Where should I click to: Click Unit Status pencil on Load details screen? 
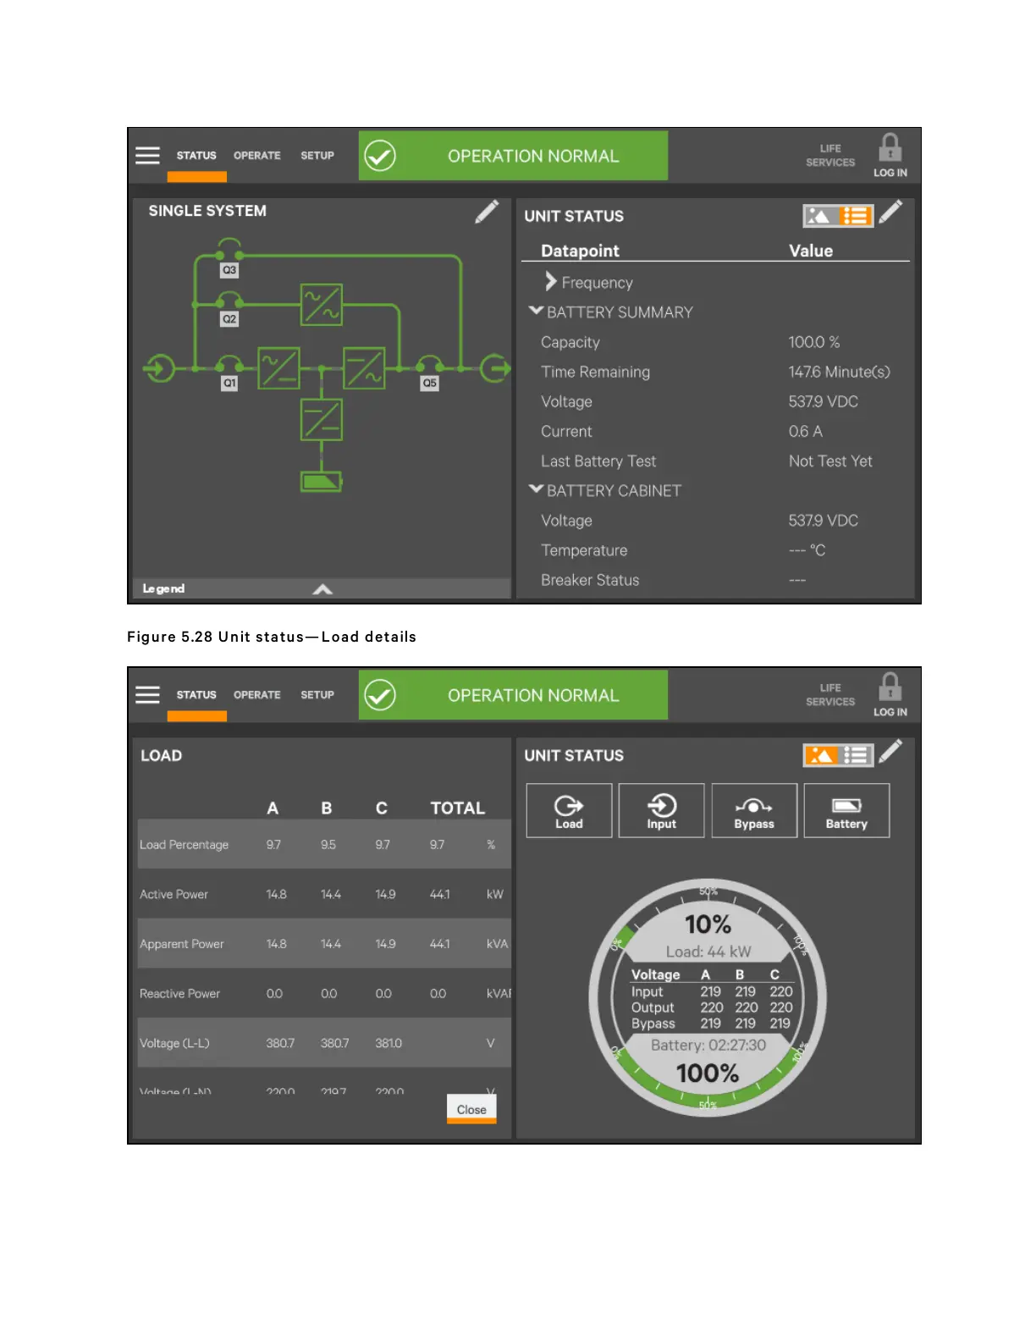pyautogui.click(x=890, y=751)
